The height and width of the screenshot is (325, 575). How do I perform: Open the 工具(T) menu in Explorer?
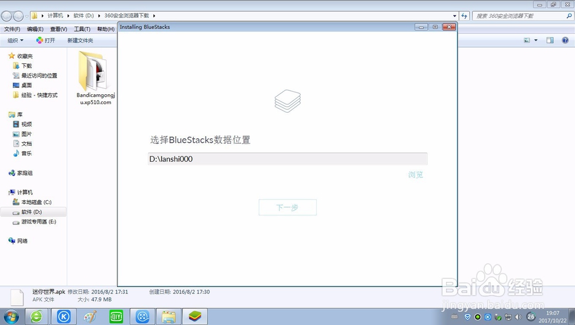(x=82, y=29)
